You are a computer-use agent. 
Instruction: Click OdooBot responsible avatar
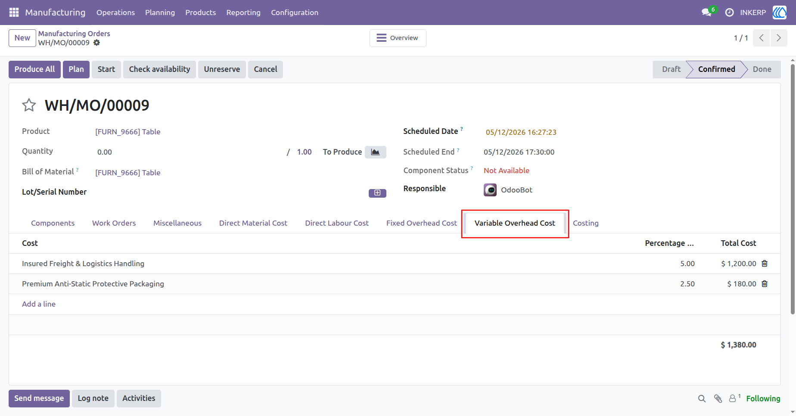click(490, 190)
